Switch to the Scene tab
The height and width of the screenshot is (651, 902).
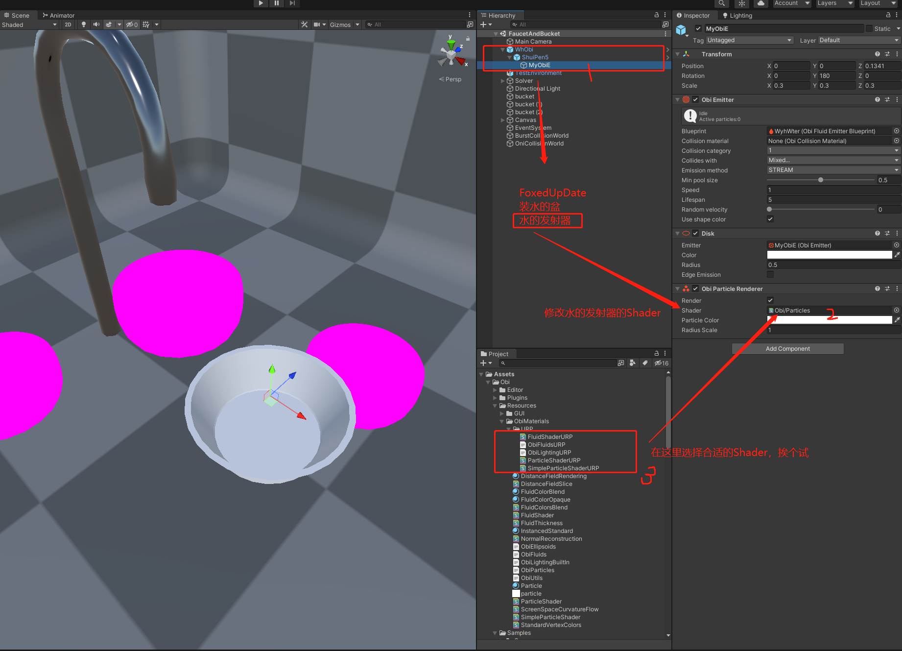coord(17,15)
